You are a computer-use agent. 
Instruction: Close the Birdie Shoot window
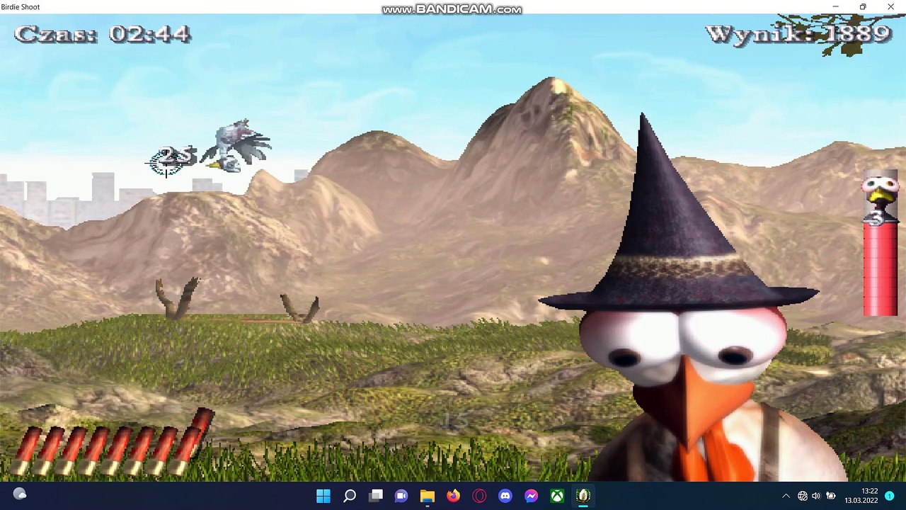click(x=891, y=7)
